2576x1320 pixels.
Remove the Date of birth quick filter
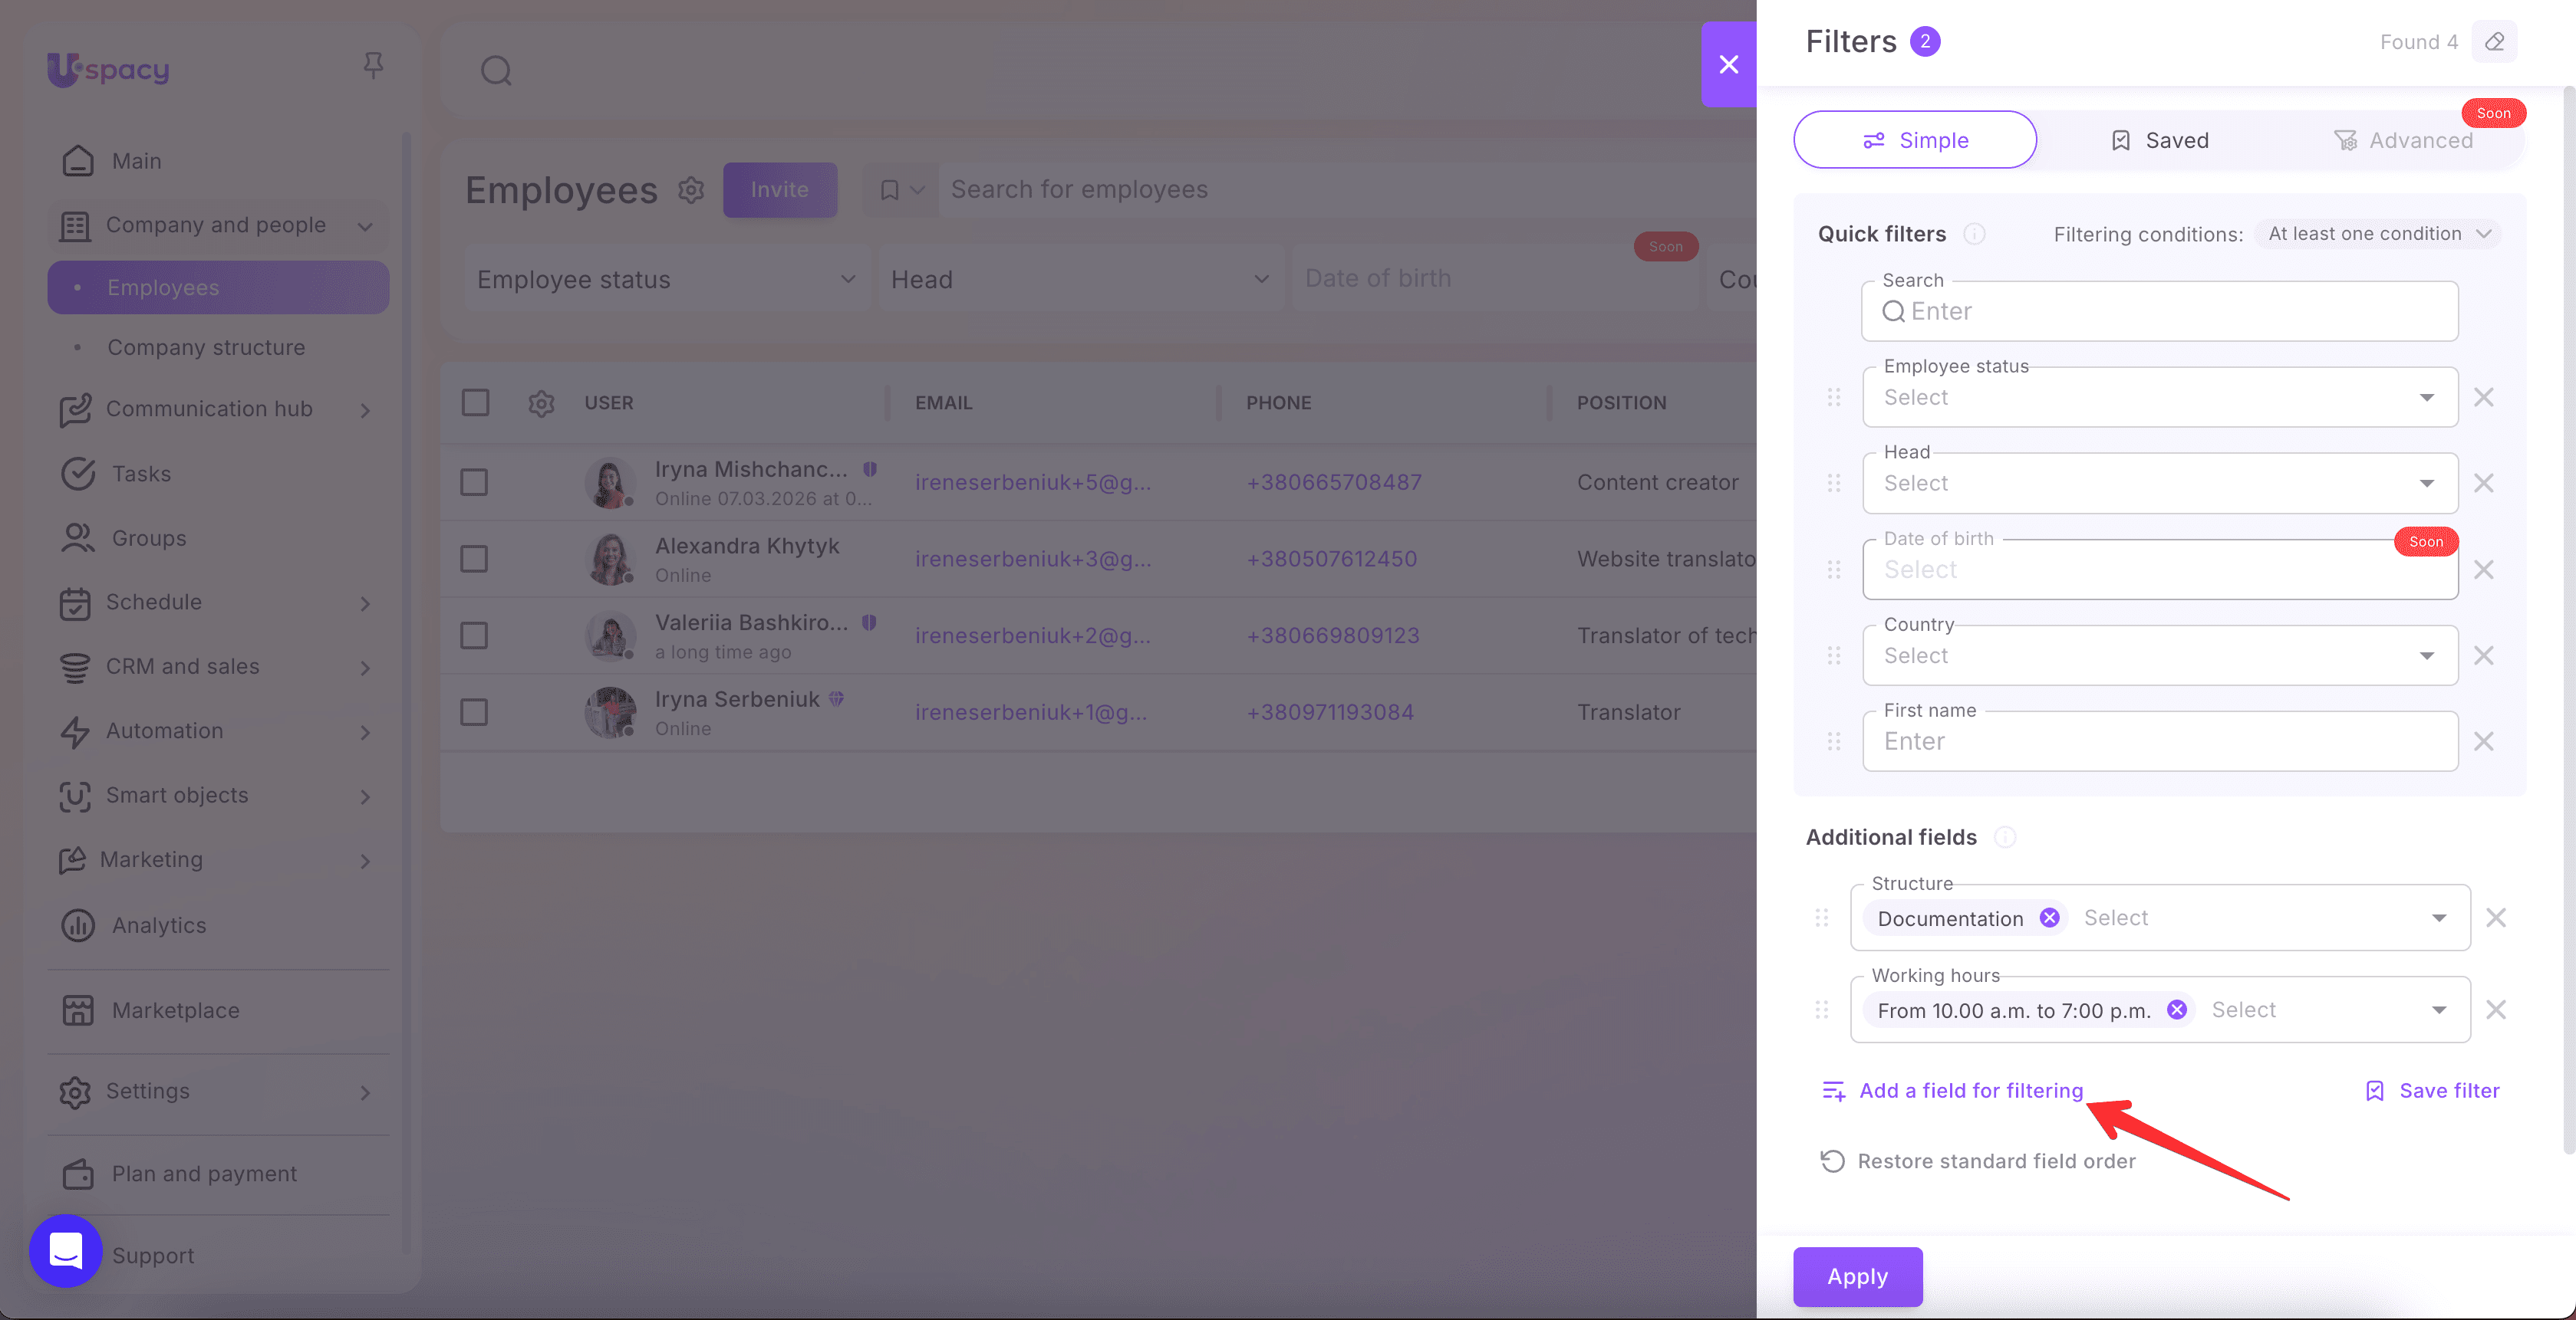tap(2483, 570)
